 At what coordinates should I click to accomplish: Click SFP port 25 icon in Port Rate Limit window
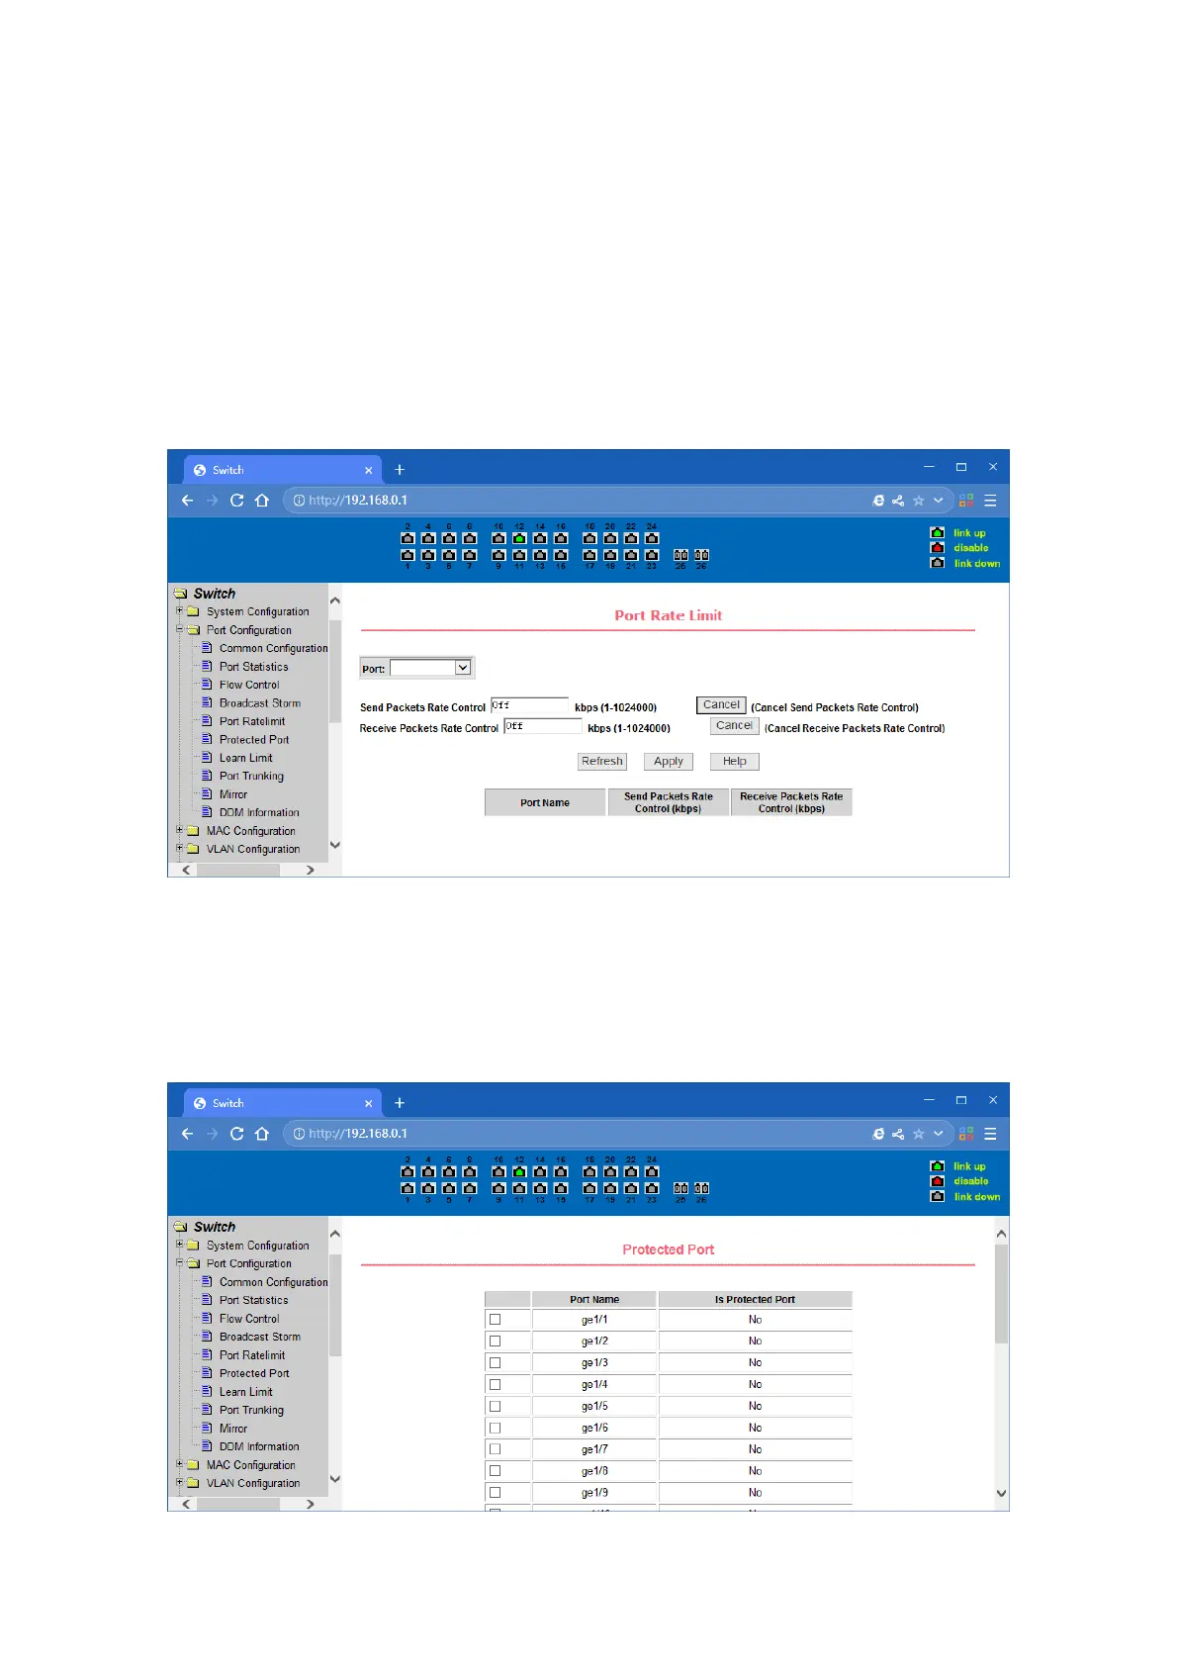680,555
